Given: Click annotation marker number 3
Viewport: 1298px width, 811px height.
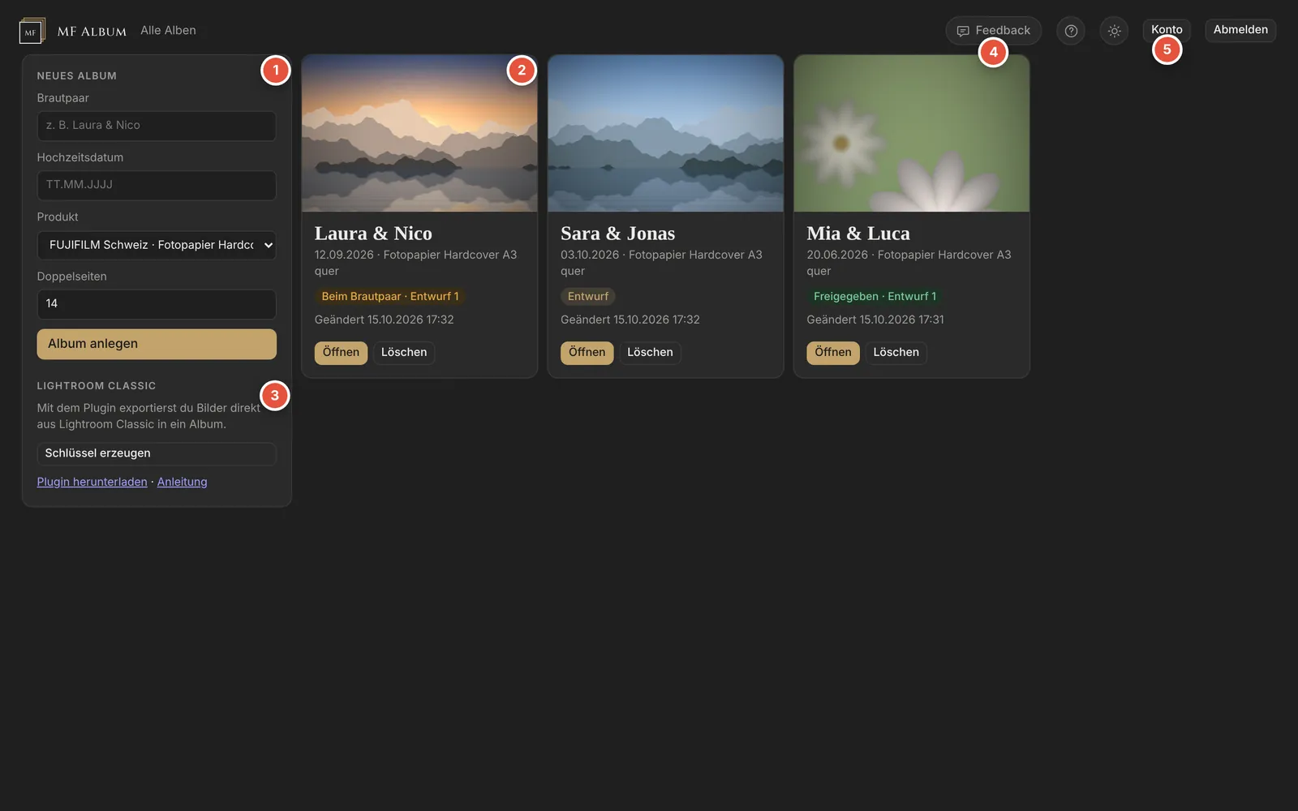Looking at the screenshot, I should 275,396.
